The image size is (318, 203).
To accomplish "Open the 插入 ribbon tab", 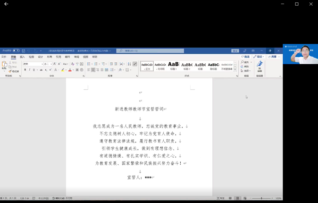I will pos(22,57).
